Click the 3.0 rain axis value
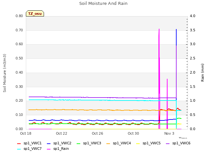The image size is (207, 155). coord(192,44)
